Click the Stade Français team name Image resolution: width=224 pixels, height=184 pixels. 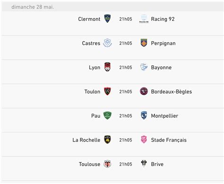169,140
